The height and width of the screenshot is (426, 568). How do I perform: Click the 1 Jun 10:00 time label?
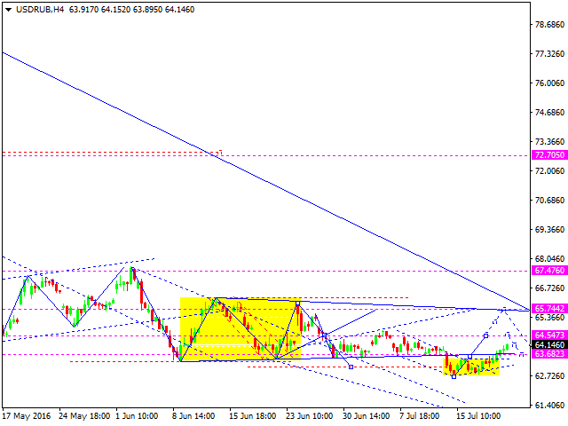[x=137, y=415]
